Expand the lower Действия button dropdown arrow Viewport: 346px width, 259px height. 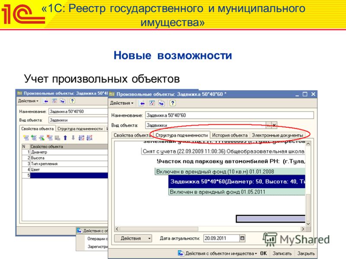pyautogui.click(x=149, y=238)
